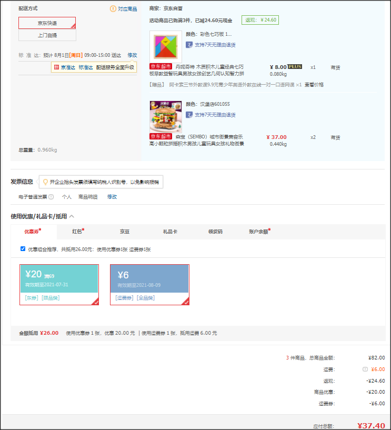
Task: Switch to the 账户余额 tab
Action: pyautogui.click(x=259, y=232)
